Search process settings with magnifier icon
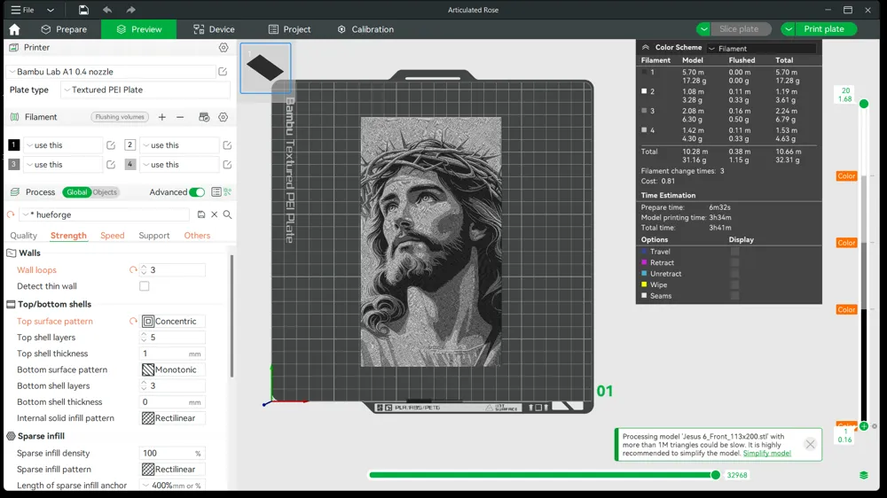 [x=227, y=214]
